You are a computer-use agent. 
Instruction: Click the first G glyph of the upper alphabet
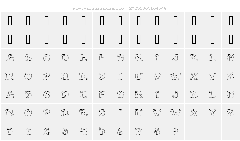(x=47, y=58)
